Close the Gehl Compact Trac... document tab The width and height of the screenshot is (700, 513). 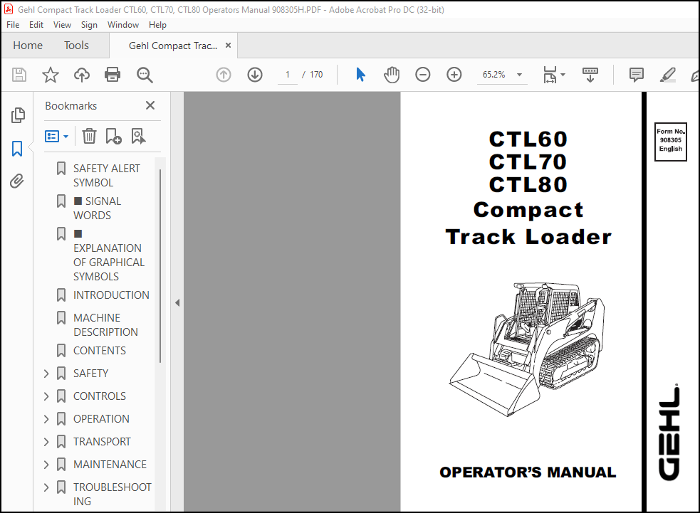[228, 45]
